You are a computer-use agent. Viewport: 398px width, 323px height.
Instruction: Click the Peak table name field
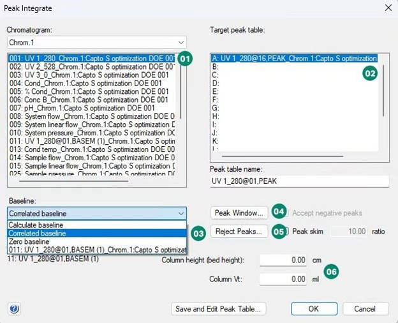point(298,182)
